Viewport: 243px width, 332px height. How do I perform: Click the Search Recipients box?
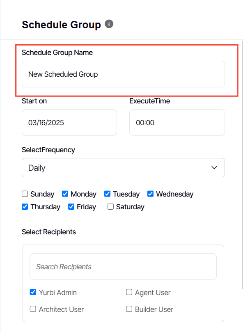coord(123,266)
